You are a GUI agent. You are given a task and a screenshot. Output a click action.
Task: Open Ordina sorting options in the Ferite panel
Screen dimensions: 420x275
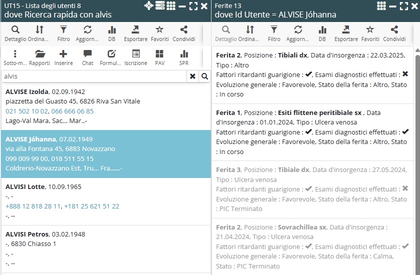tap(250, 33)
